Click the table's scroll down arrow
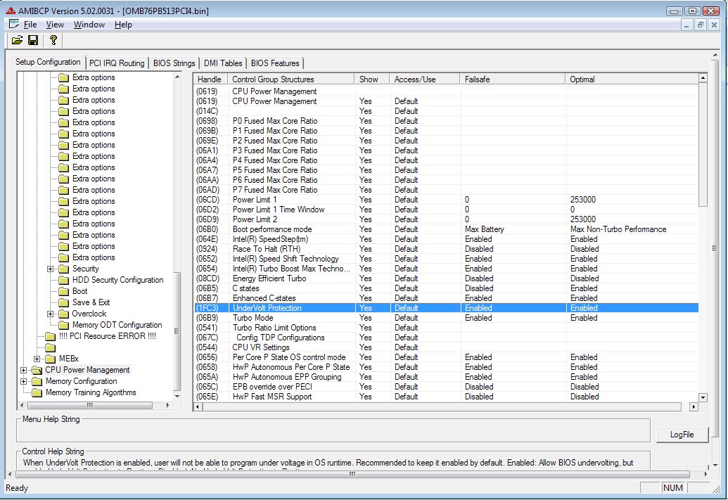Viewport: 728px width, 500px height. pos(703,397)
